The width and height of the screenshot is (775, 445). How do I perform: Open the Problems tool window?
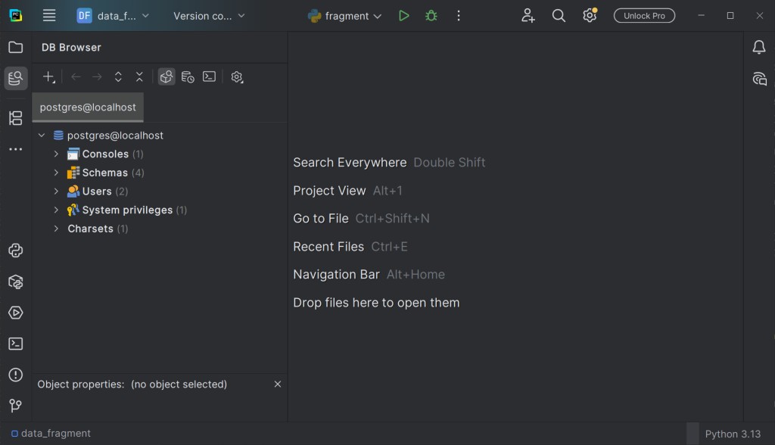pos(15,375)
